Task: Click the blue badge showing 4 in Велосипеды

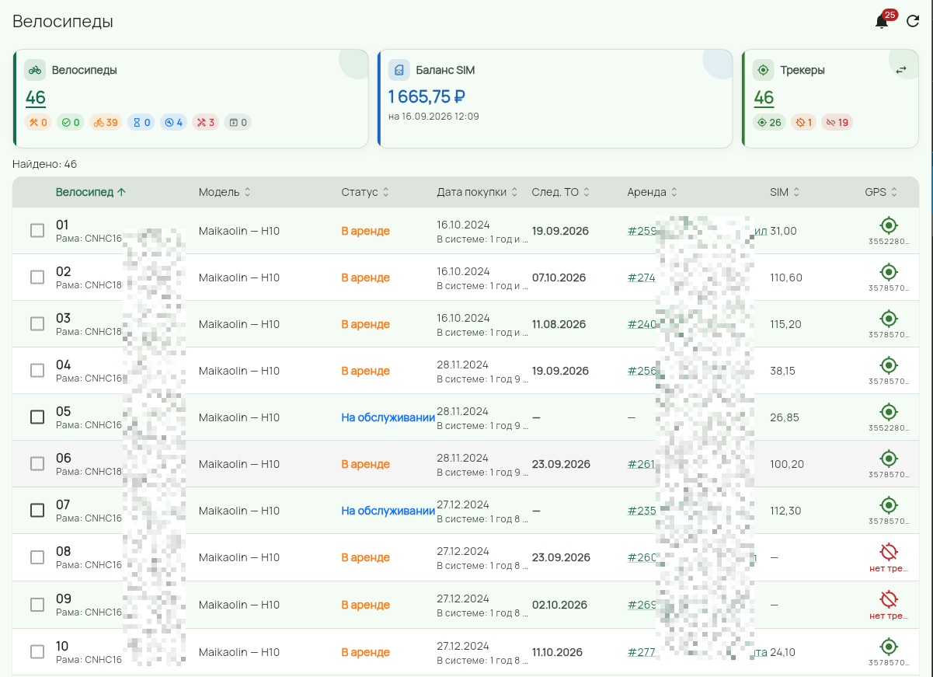Action: tap(173, 122)
